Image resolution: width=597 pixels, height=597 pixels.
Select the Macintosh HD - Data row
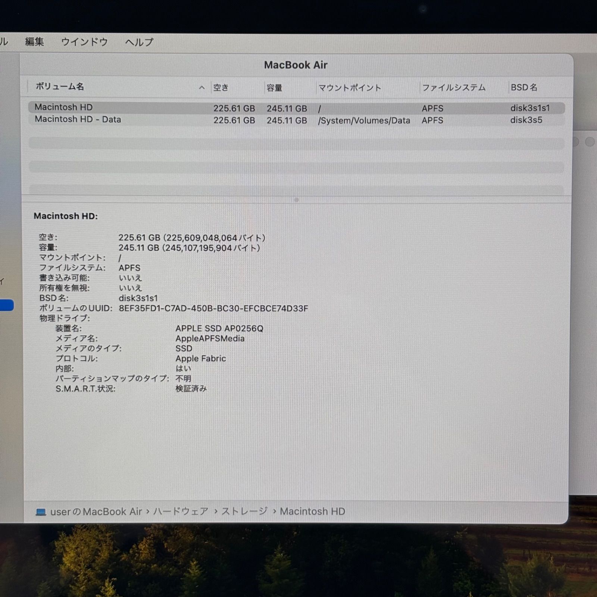[296, 120]
